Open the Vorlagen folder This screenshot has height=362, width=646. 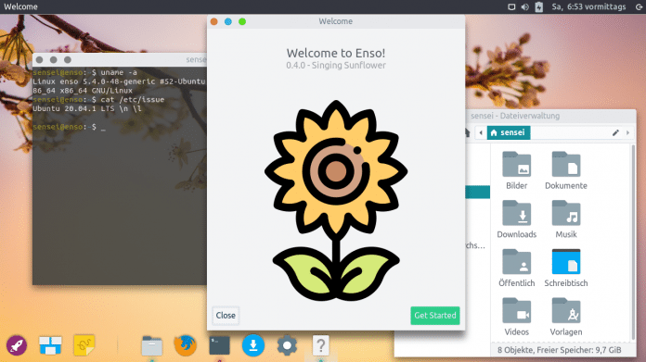[566, 317]
